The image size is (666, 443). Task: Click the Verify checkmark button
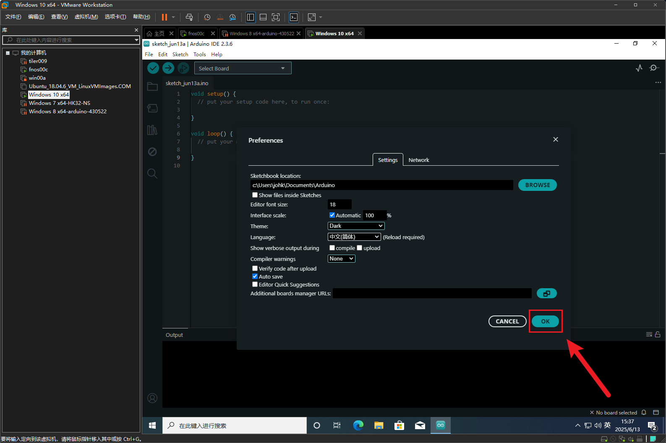153,68
